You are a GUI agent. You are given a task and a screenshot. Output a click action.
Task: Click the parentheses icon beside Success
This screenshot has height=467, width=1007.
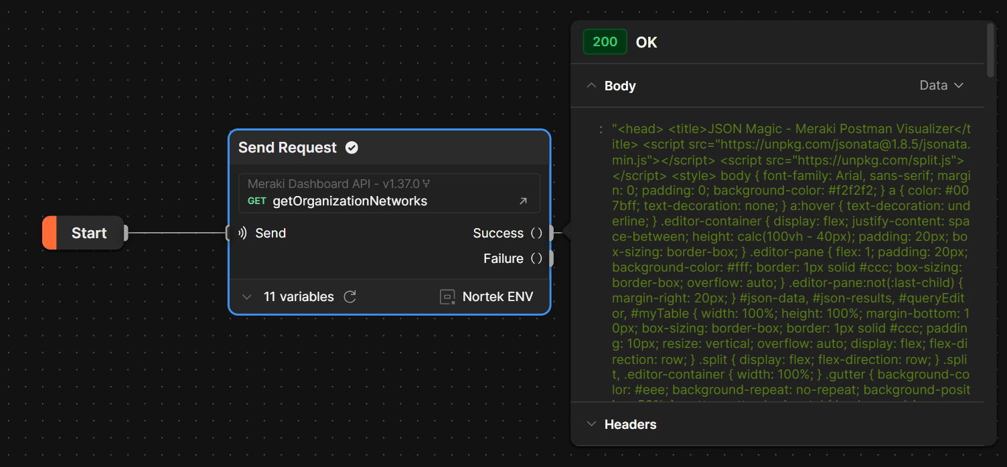point(536,233)
